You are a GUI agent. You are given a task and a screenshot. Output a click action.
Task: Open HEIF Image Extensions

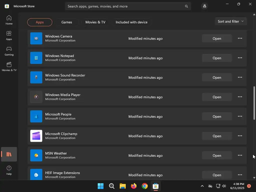click(x=217, y=175)
